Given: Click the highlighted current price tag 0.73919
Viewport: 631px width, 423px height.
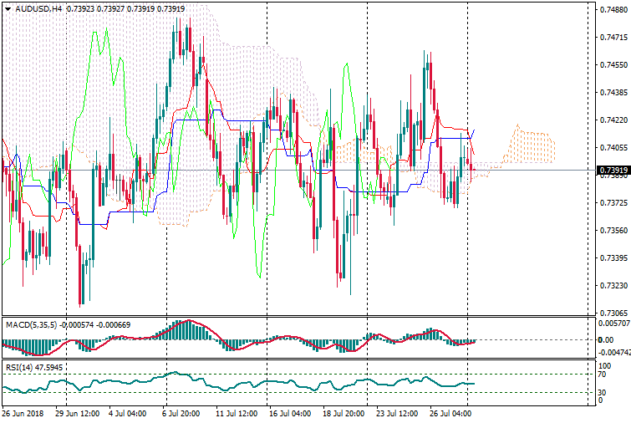Looking at the screenshot, I should tap(613, 171).
